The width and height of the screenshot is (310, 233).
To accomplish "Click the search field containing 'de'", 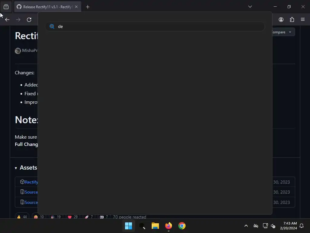I will (x=155, y=26).
